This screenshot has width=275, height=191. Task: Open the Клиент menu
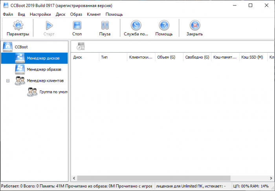[94, 14]
